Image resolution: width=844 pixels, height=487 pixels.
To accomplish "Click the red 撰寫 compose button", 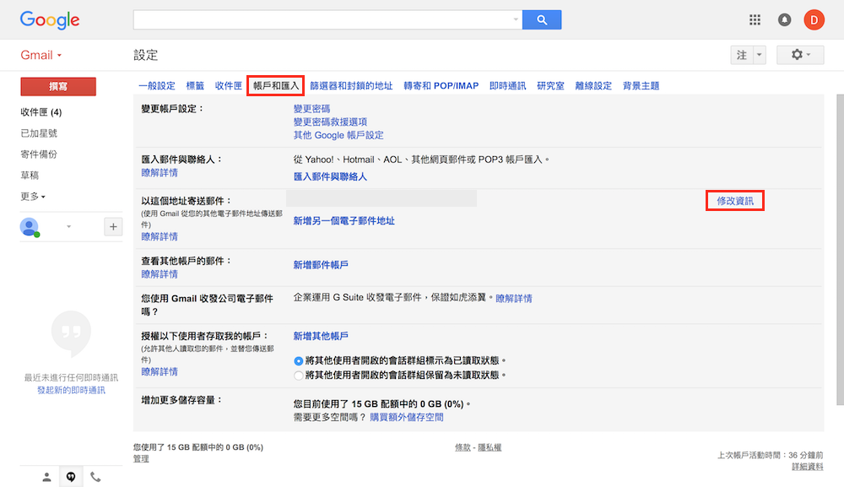I will click(58, 86).
